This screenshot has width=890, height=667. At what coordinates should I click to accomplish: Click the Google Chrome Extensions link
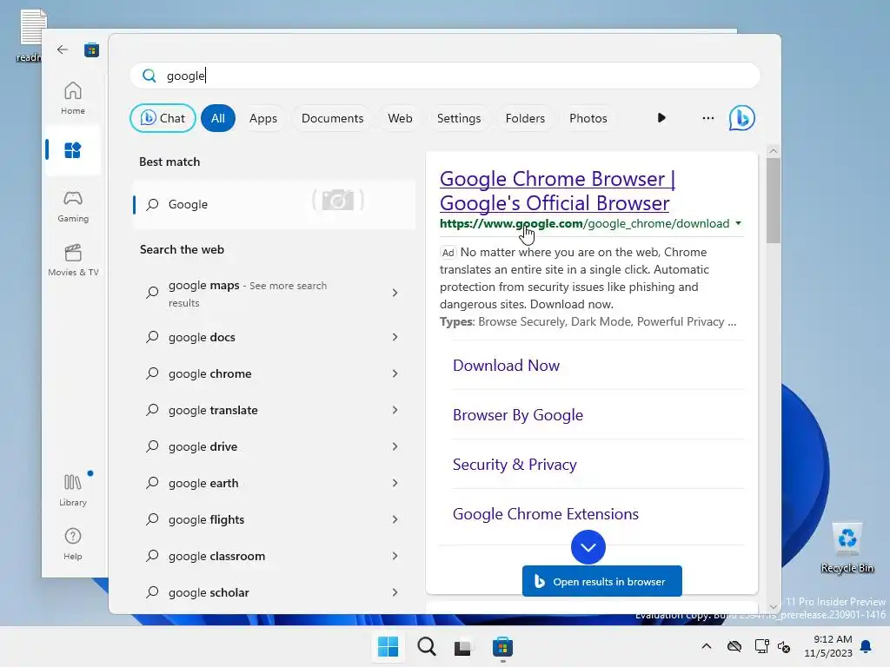coord(546,514)
